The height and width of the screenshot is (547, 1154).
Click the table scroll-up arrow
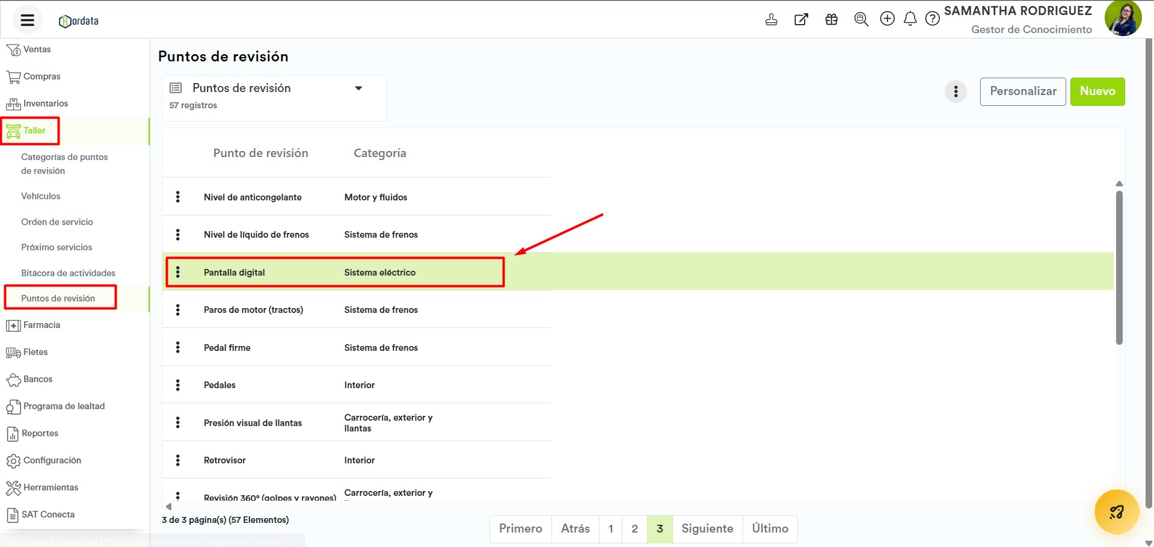click(x=1119, y=184)
